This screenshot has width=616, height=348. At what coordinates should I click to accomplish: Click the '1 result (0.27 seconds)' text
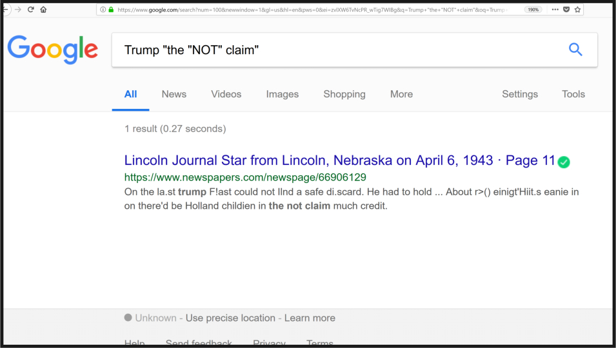pos(175,129)
